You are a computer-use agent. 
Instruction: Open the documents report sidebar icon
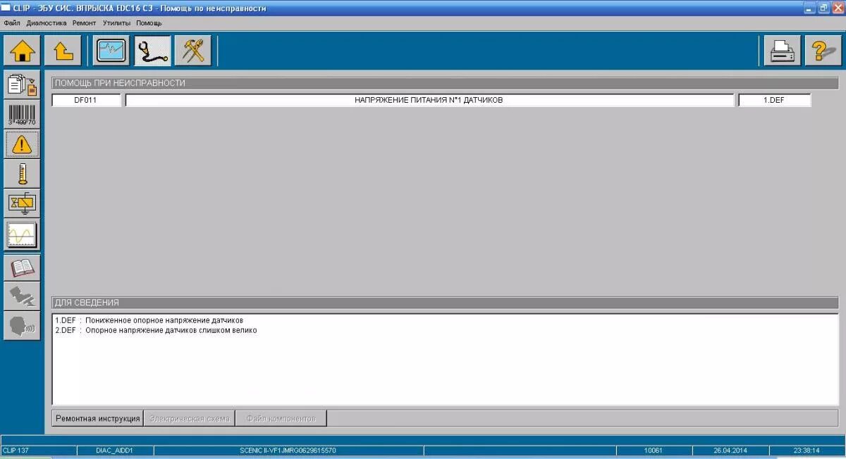click(22, 84)
